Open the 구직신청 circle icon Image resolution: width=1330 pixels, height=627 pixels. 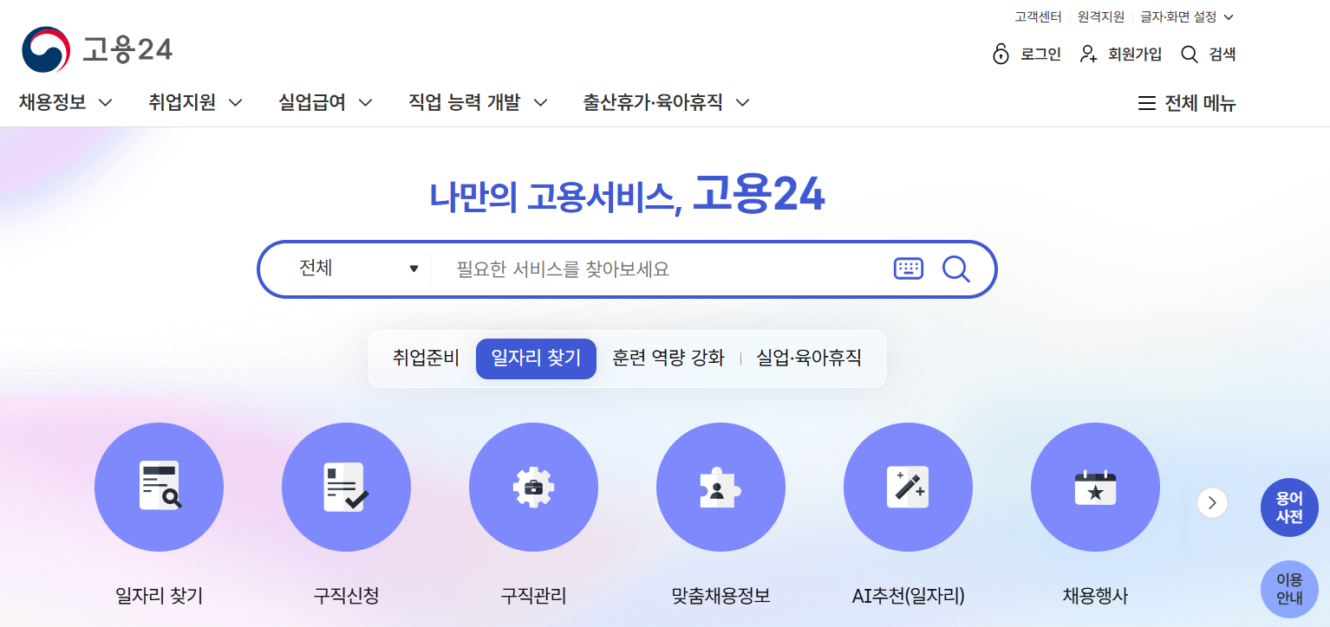(x=346, y=488)
